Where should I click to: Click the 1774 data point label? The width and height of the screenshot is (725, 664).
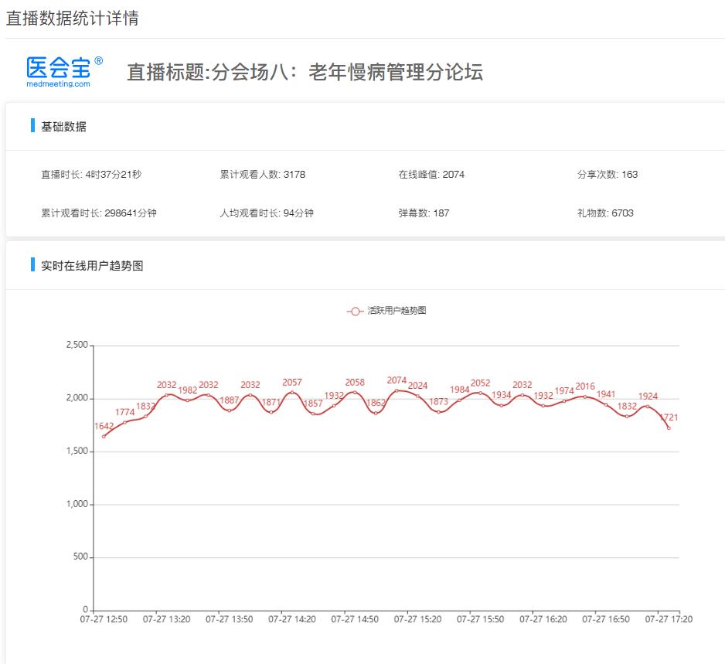[x=125, y=412]
